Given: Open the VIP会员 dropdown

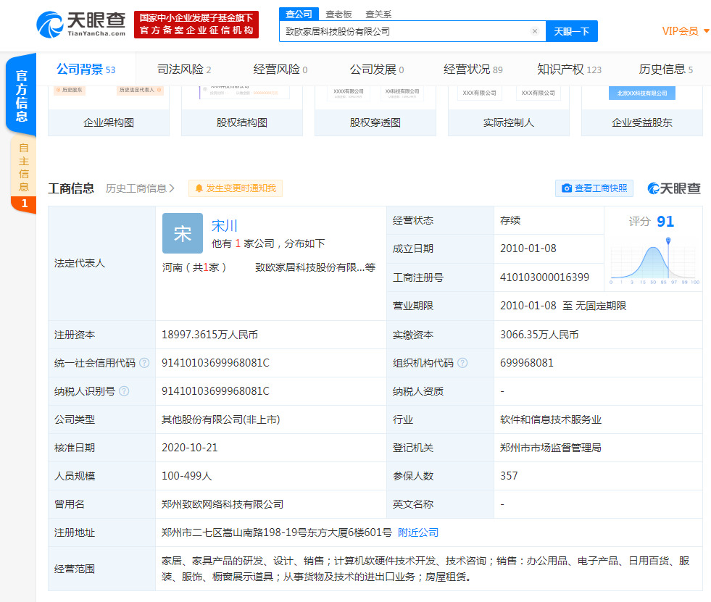Looking at the screenshot, I should tap(685, 31).
